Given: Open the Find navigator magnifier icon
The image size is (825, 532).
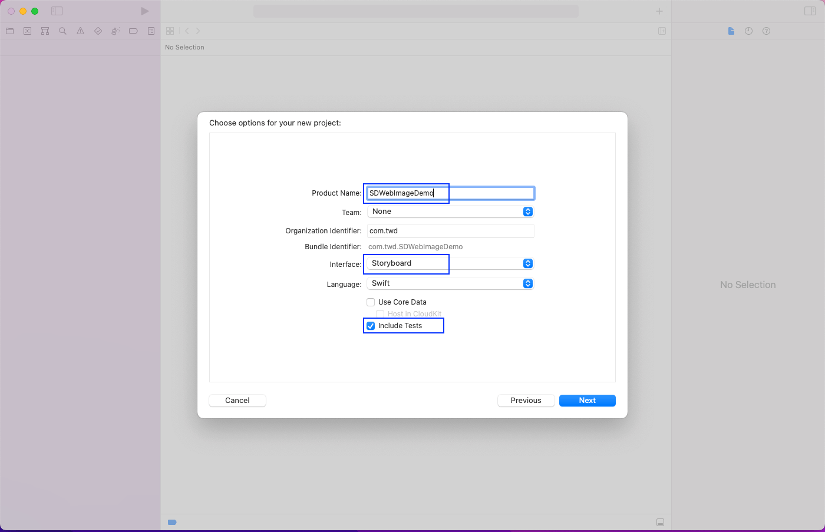Looking at the screenshot, I should pos(63,31).
